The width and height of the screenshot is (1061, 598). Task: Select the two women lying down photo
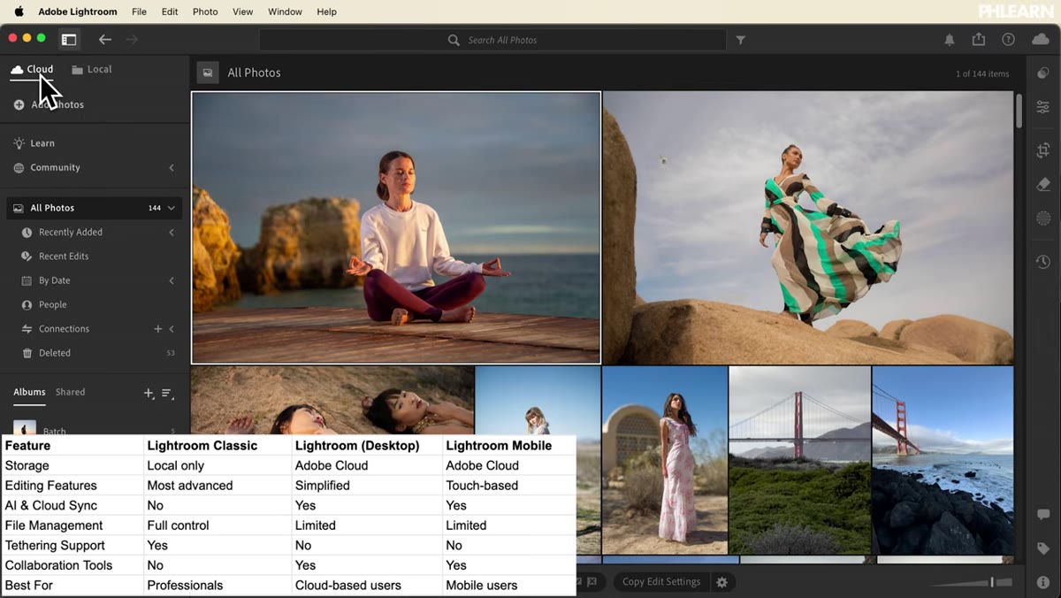click(332, 400)
